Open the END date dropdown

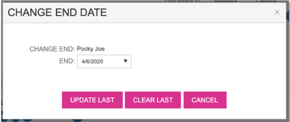pyautogui.click(x=104, y=62)
